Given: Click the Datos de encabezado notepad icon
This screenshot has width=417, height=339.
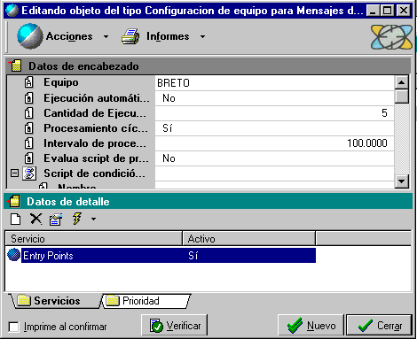Looking at the screenshot, I should (15, 65).
